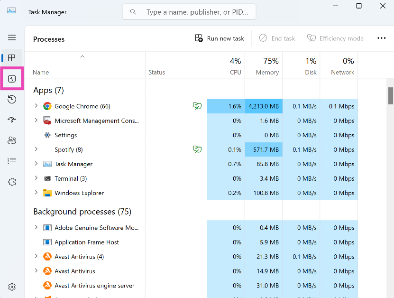Click the vertical scrollbar thumb
The height and width of the screenshot is (298, 394).
coord(391,95)
